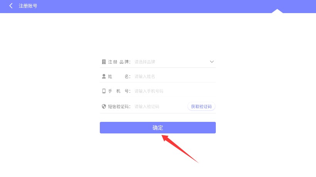
Task: Click the 注册品牌 field label
Action: 119,62
